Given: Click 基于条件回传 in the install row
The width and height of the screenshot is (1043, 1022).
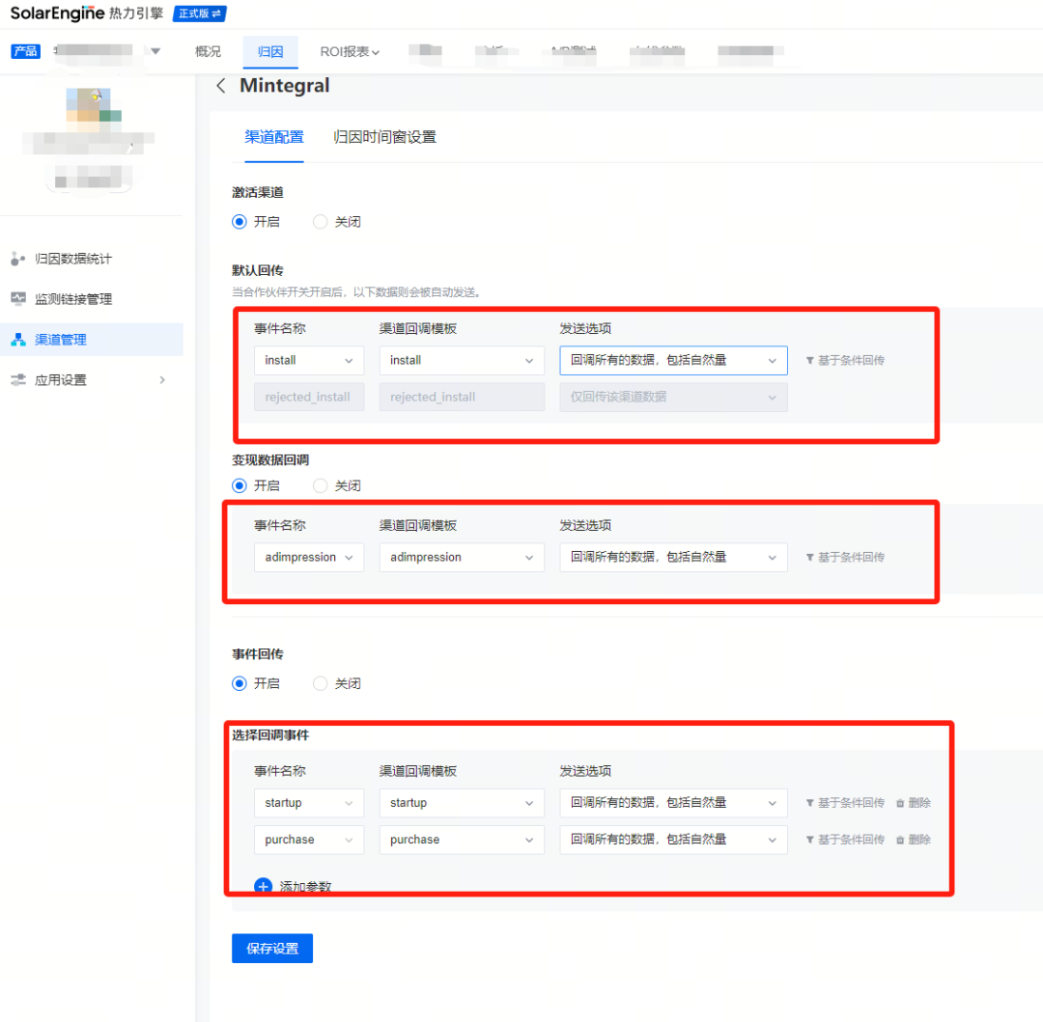Looking at the screenshot, I should (851, 361).
